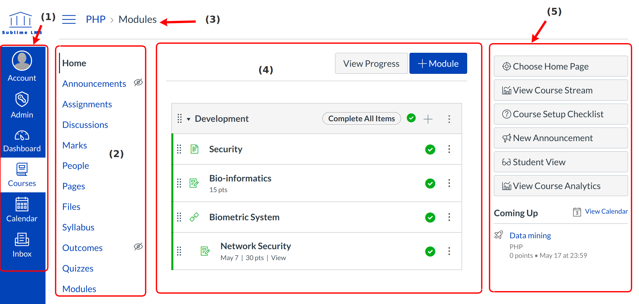Toggle Network Security published checkmark
The height and width of the screenshot is (304, 639).
pos(430,251)
